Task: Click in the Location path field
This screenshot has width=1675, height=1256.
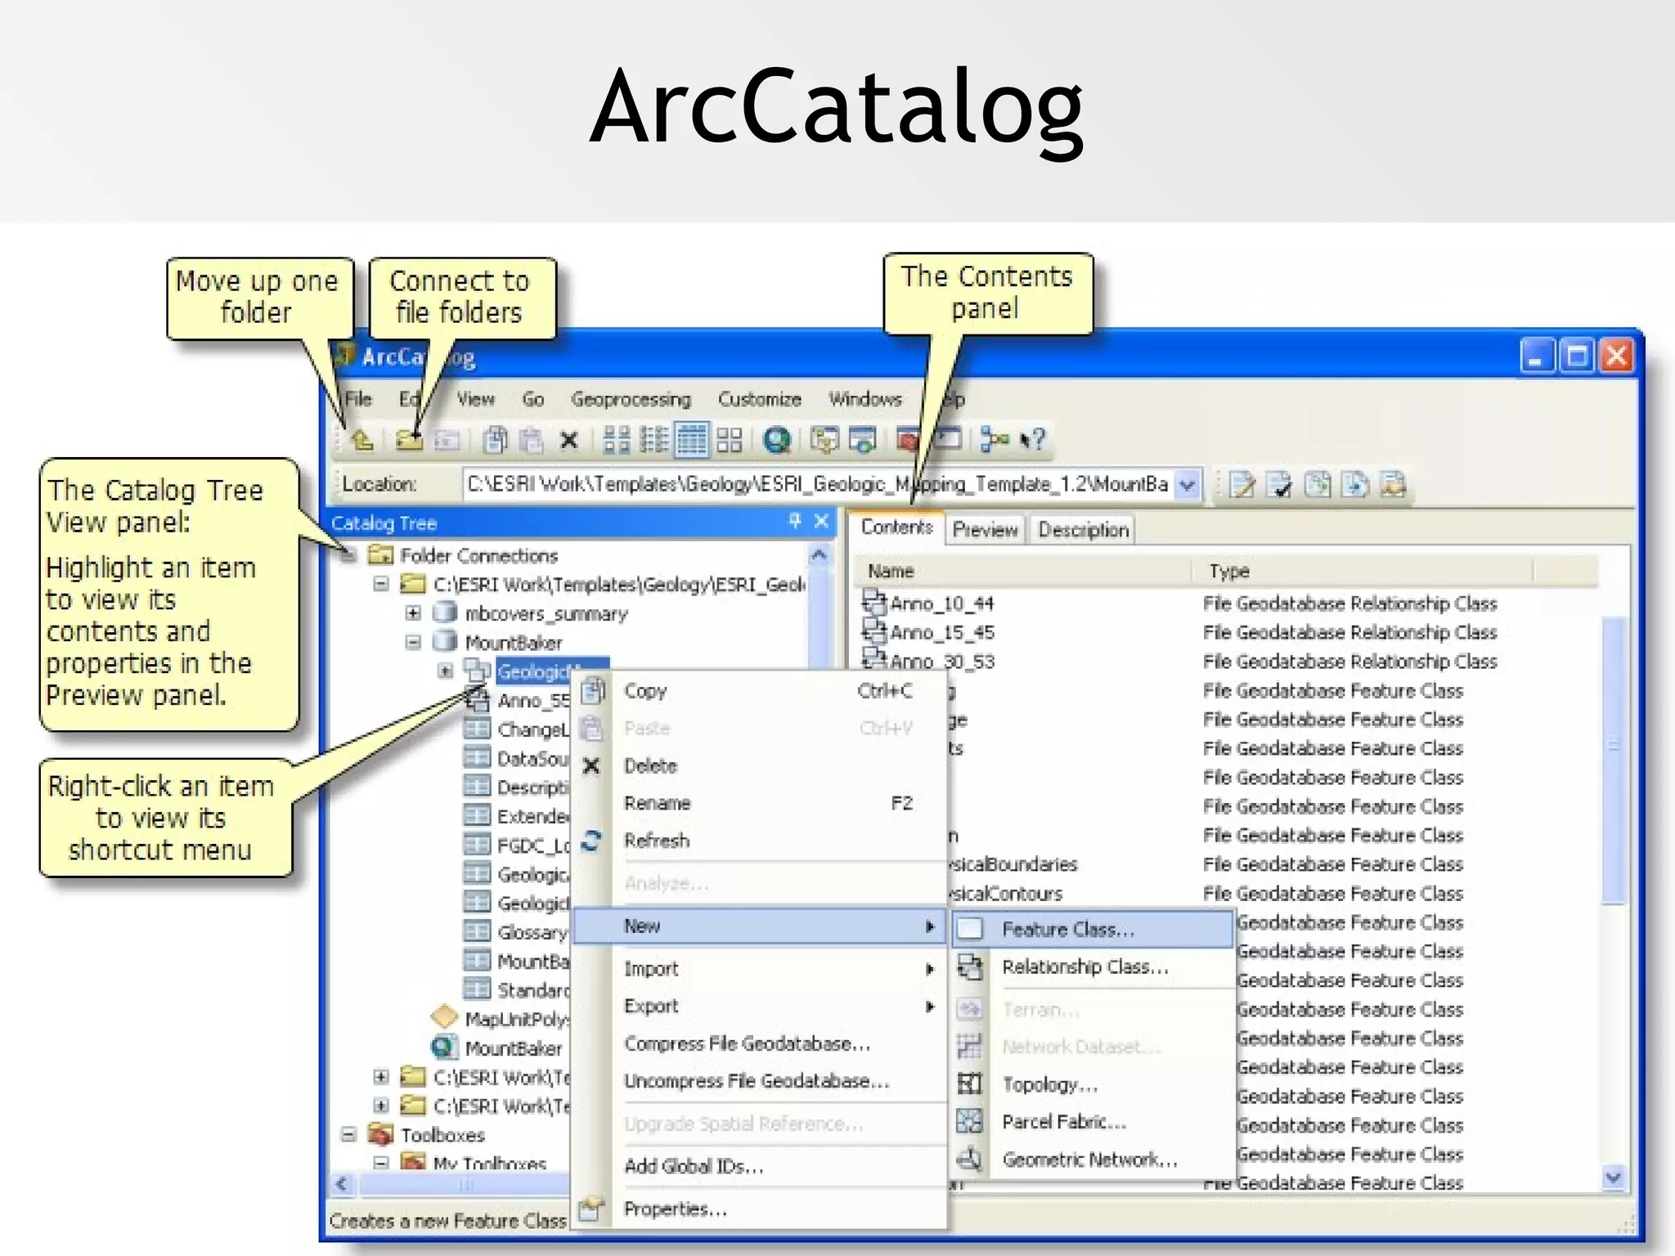Action: (x=818, y=485)
